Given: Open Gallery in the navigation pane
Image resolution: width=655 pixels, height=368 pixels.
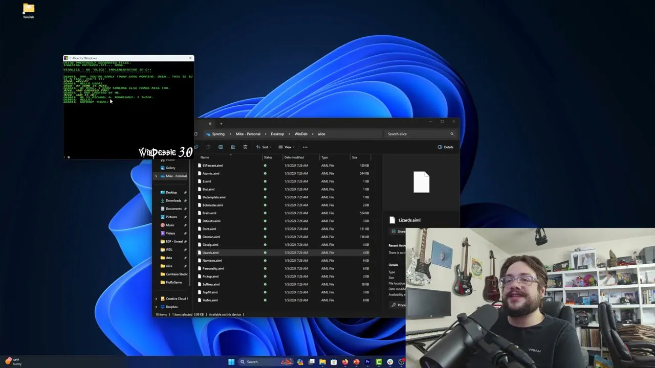Looking at the screenshot, I should pos(170,168).
